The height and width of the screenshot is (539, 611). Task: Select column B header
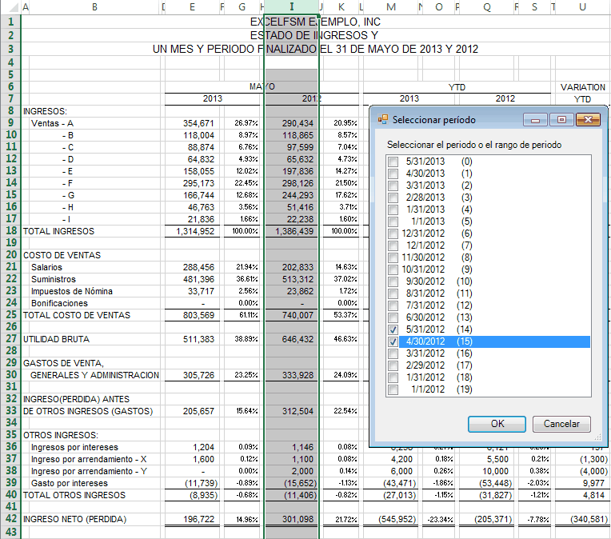click(x=94, y=7)
